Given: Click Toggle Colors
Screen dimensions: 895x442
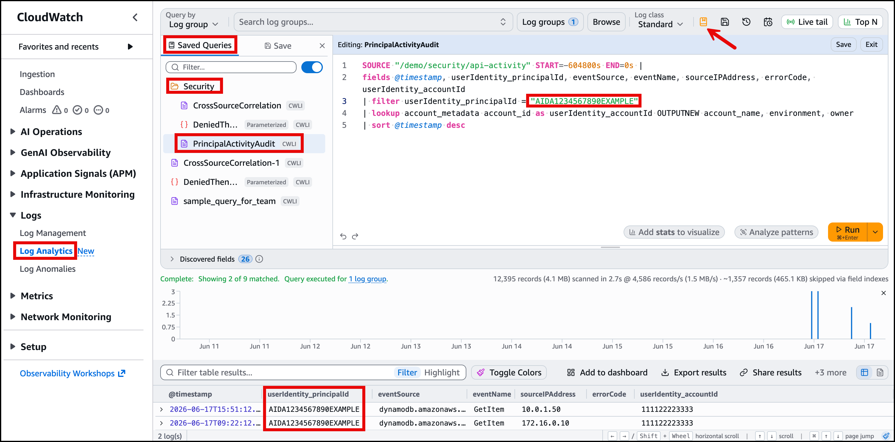Looking at the screenshot, I should pos(509,372).
